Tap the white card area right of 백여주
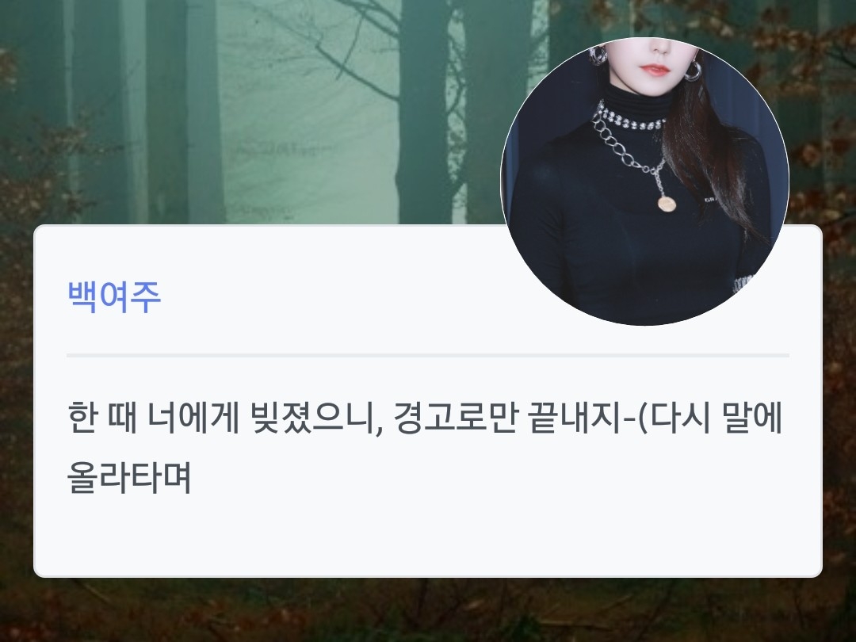This screenshot has width=856, height=642. point(327,297)
